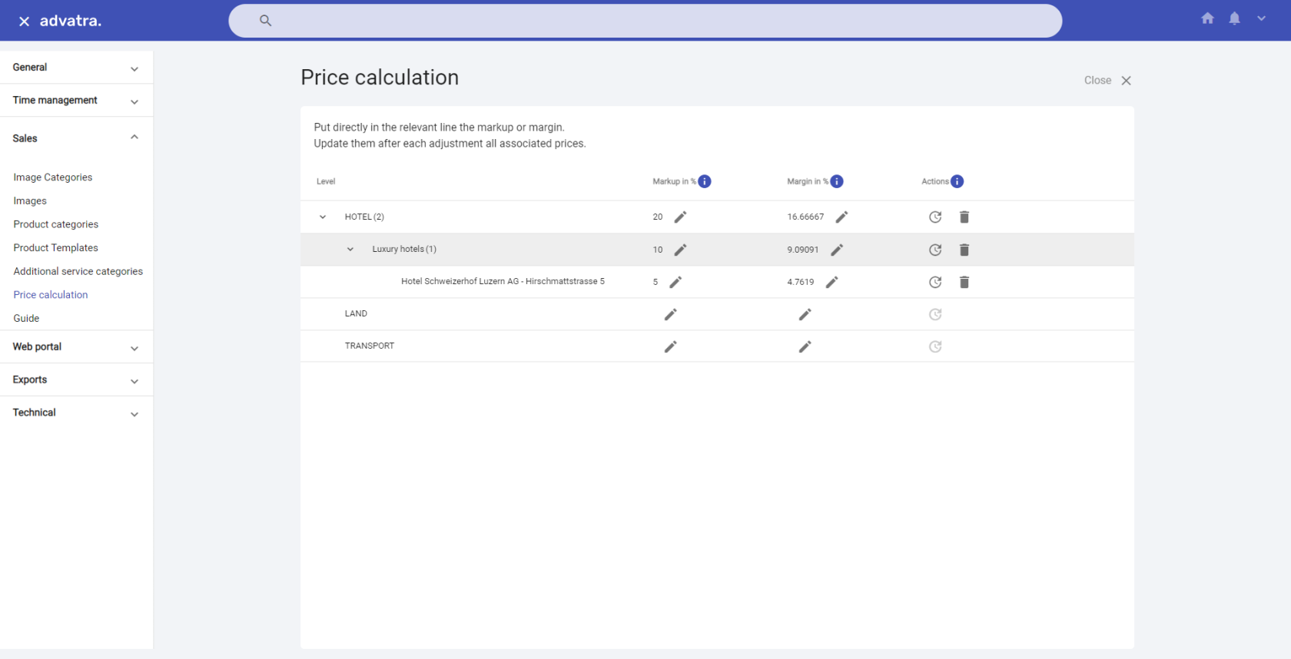Edit margin for LAND row

pyautogui.click(x=805, y=314)
